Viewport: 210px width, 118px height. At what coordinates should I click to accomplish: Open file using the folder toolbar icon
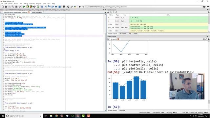tap(6, 7)
